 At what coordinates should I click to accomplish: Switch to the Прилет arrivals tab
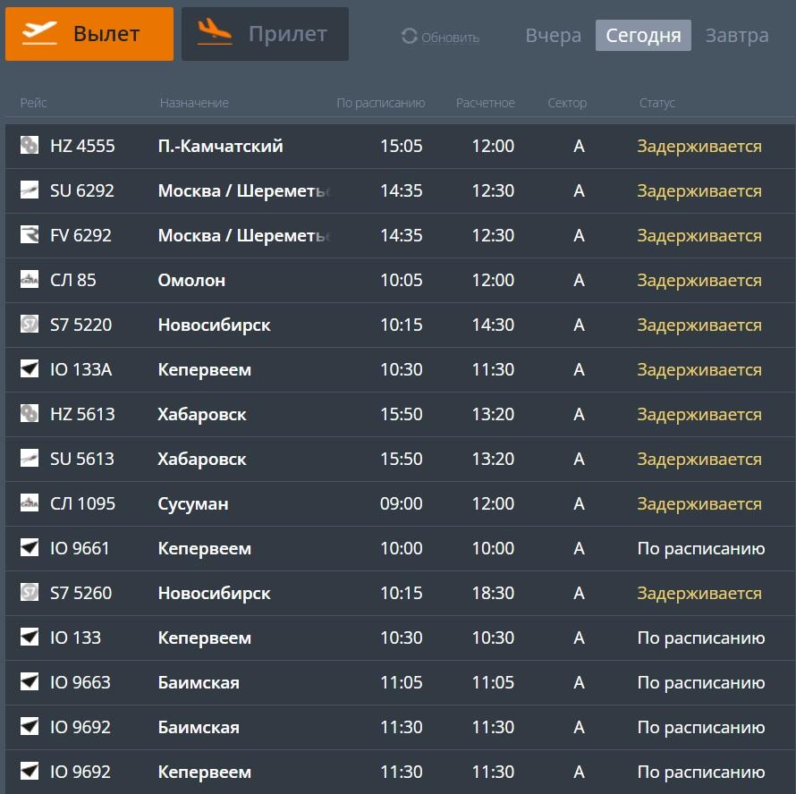click(x=265, y=34)
